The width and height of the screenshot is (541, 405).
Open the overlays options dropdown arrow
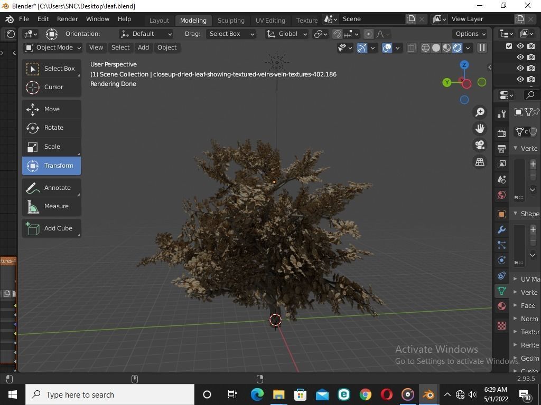(x=397, y=48)
